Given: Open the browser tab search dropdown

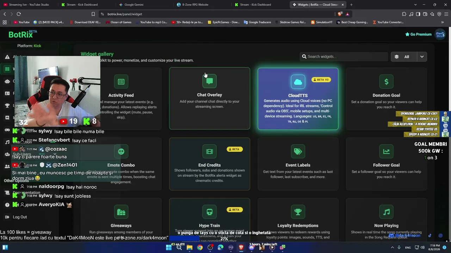Looking at the screenshot, I should [415, 5].
